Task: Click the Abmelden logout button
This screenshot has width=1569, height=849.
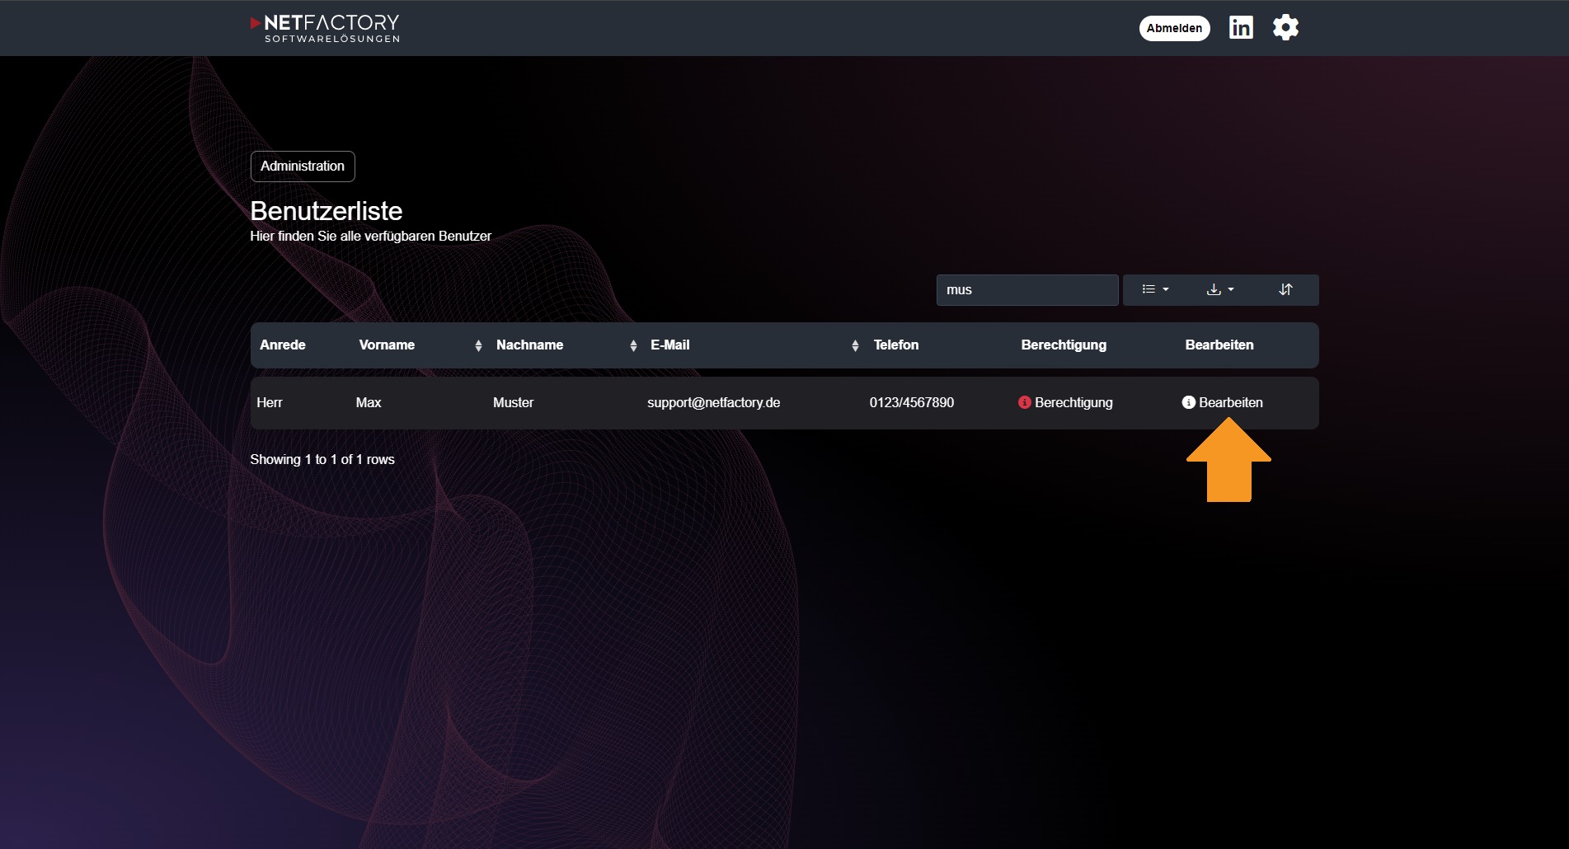Action: (x=1174, y=28)
